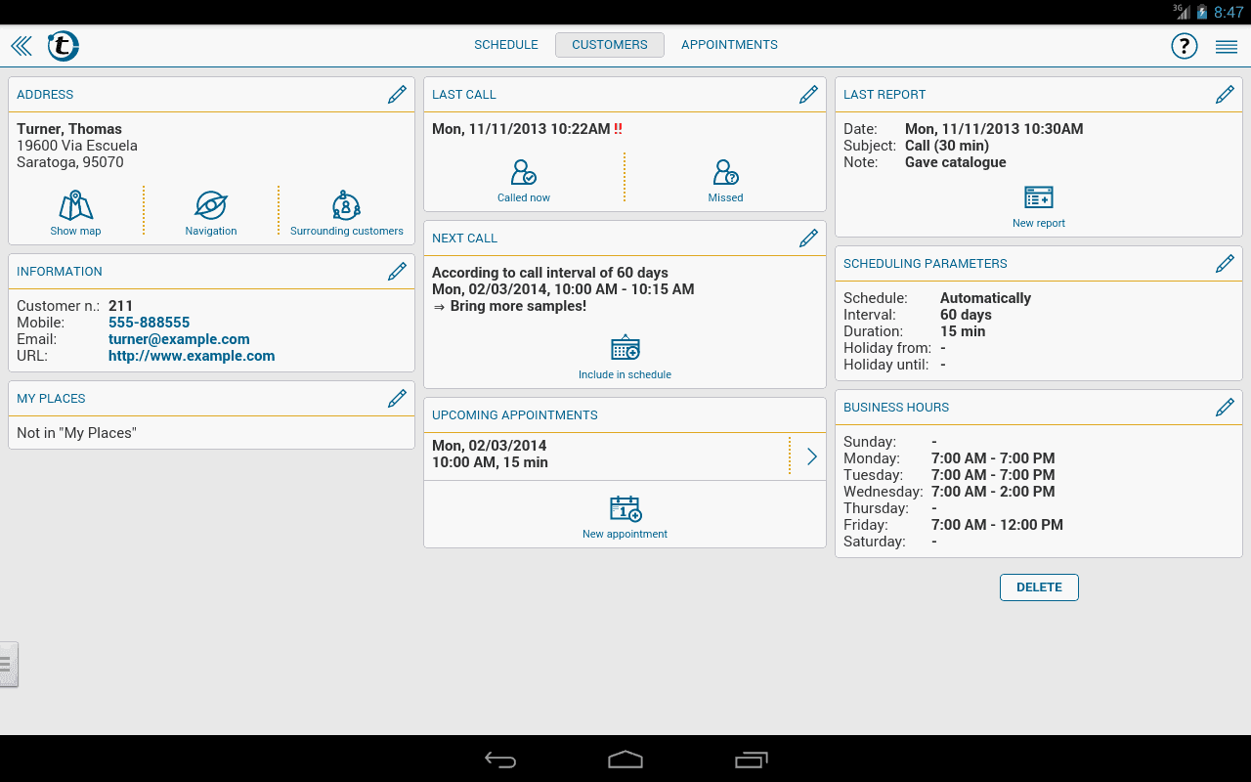Edit the Last Report card
This screenshot has height=782, width=1251.
click(x=1225, y=94)
